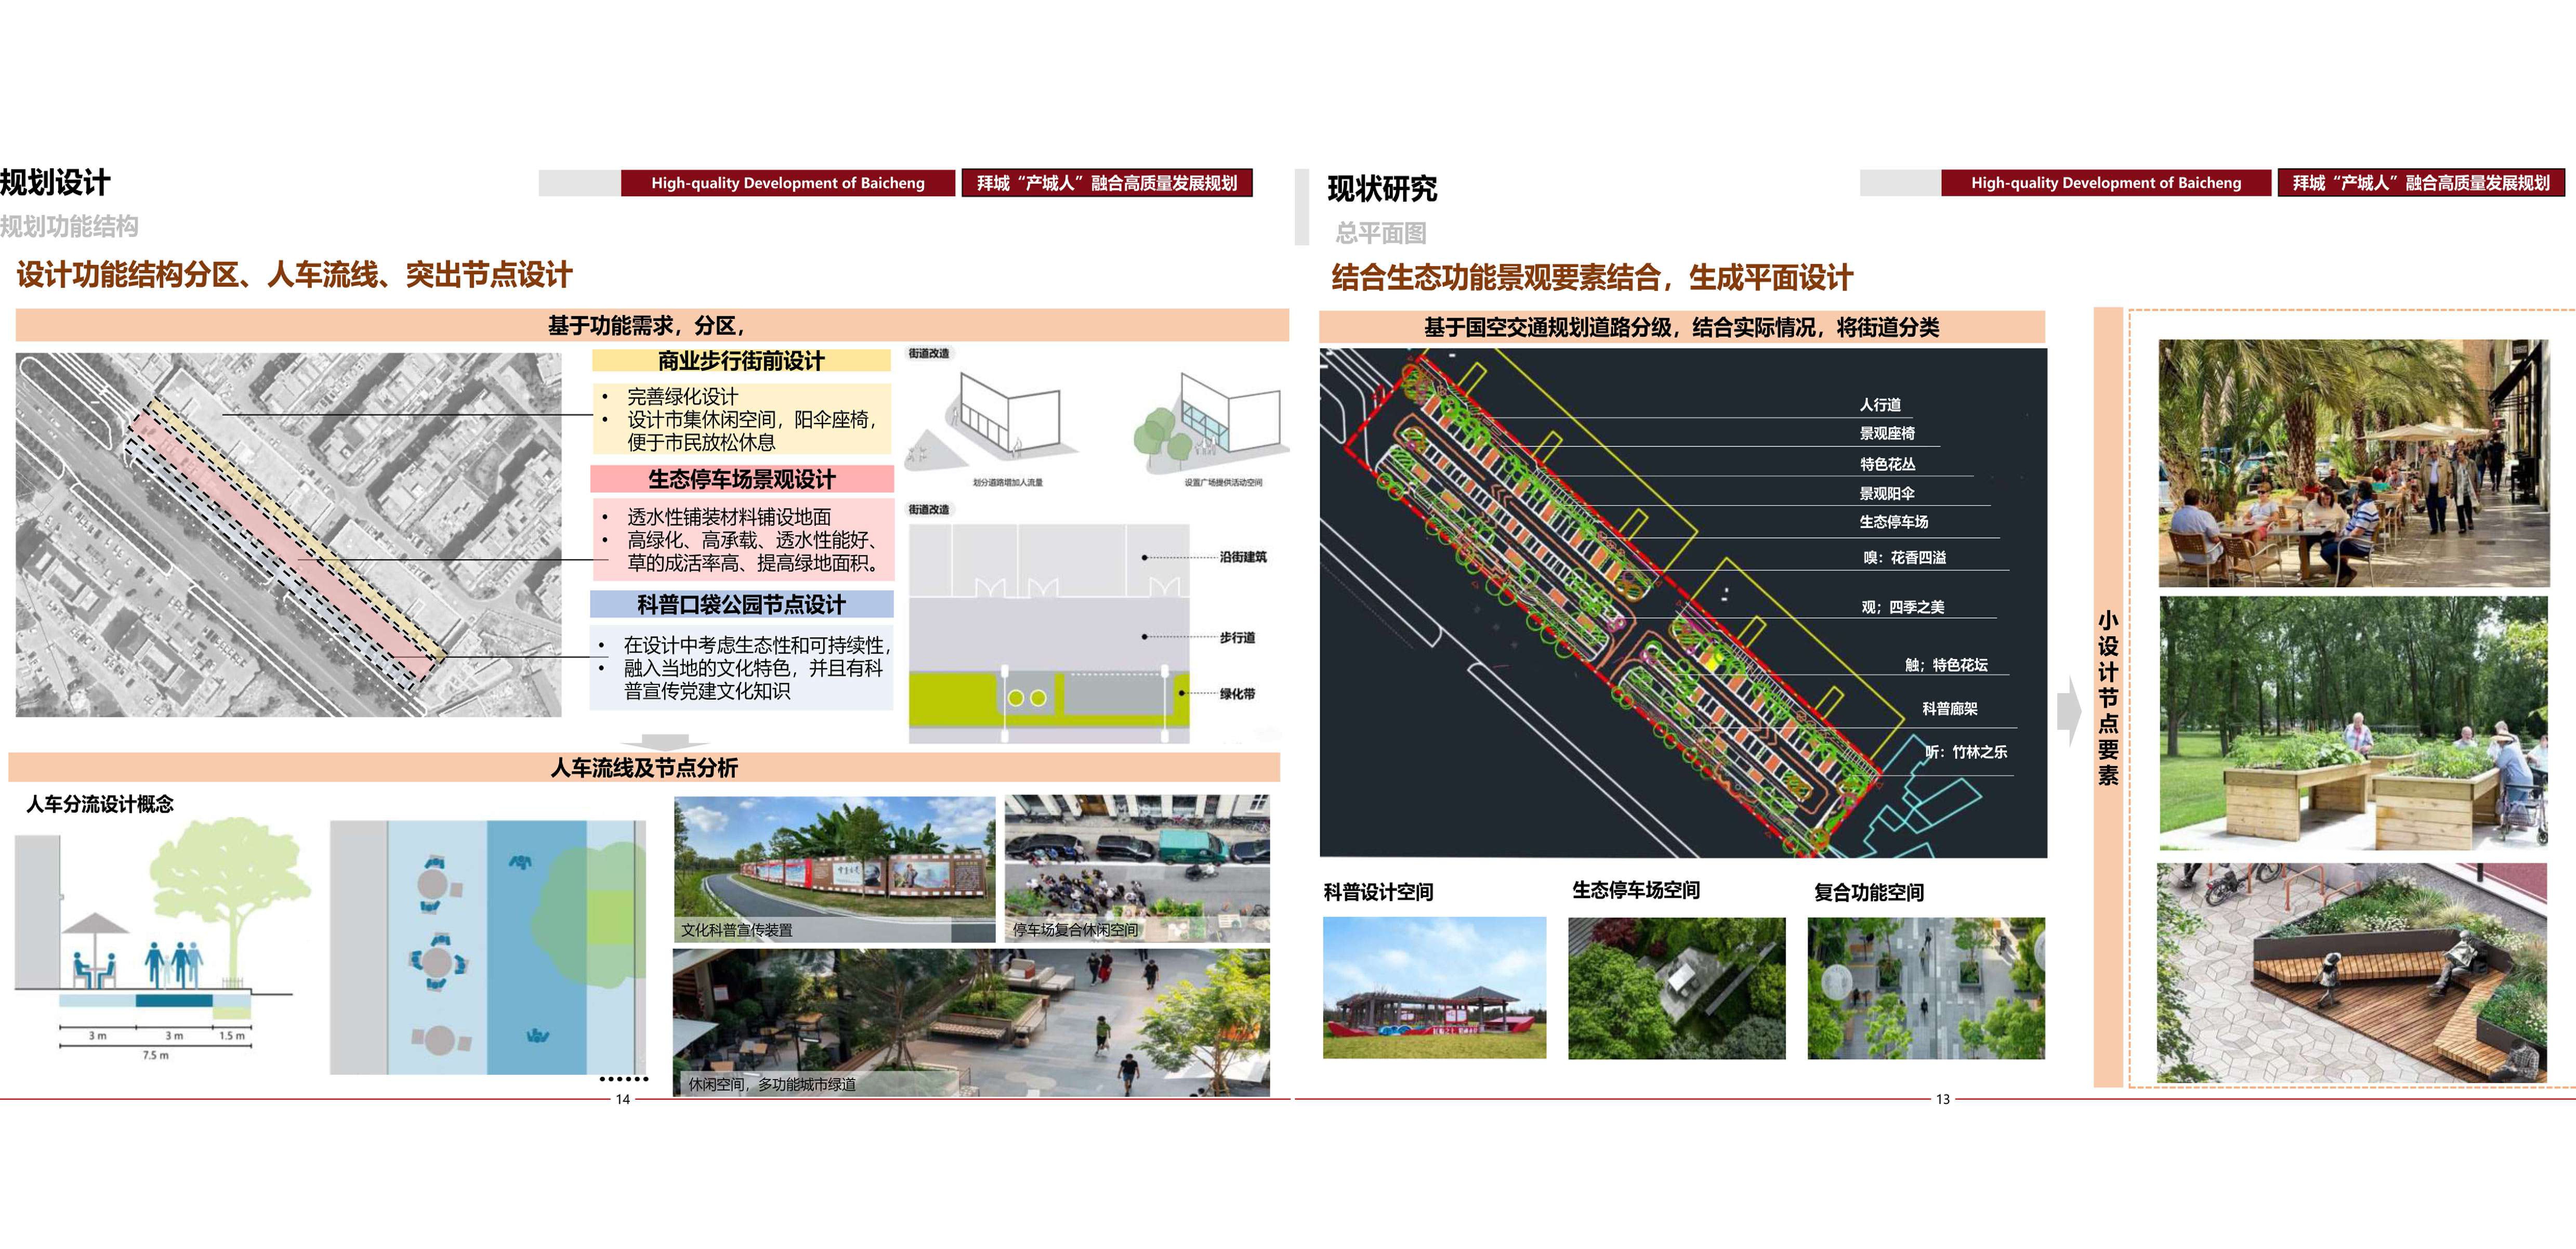The height and width of the screenshot is (1249, 2576).
Task: Click the '现状研究' slide title
Action: pos(1382,189)
